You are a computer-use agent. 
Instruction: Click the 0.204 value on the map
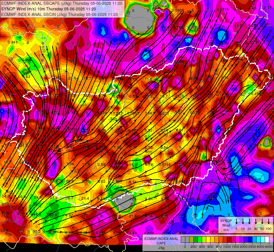tap(27, 60)
